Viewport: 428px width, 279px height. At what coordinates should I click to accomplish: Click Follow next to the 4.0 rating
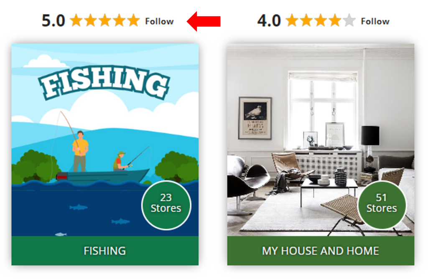point(375,21)
